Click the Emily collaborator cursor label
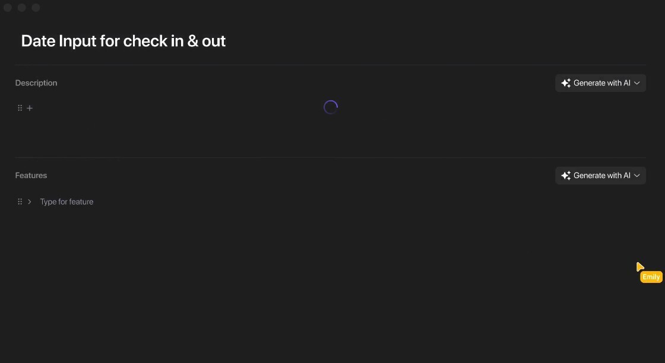Screen dimensions: 665x363 (651, 277)
